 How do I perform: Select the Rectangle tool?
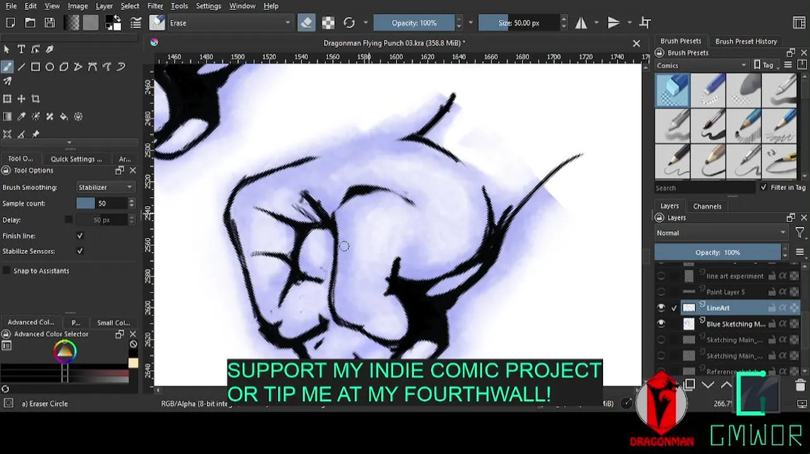[35, 66]
